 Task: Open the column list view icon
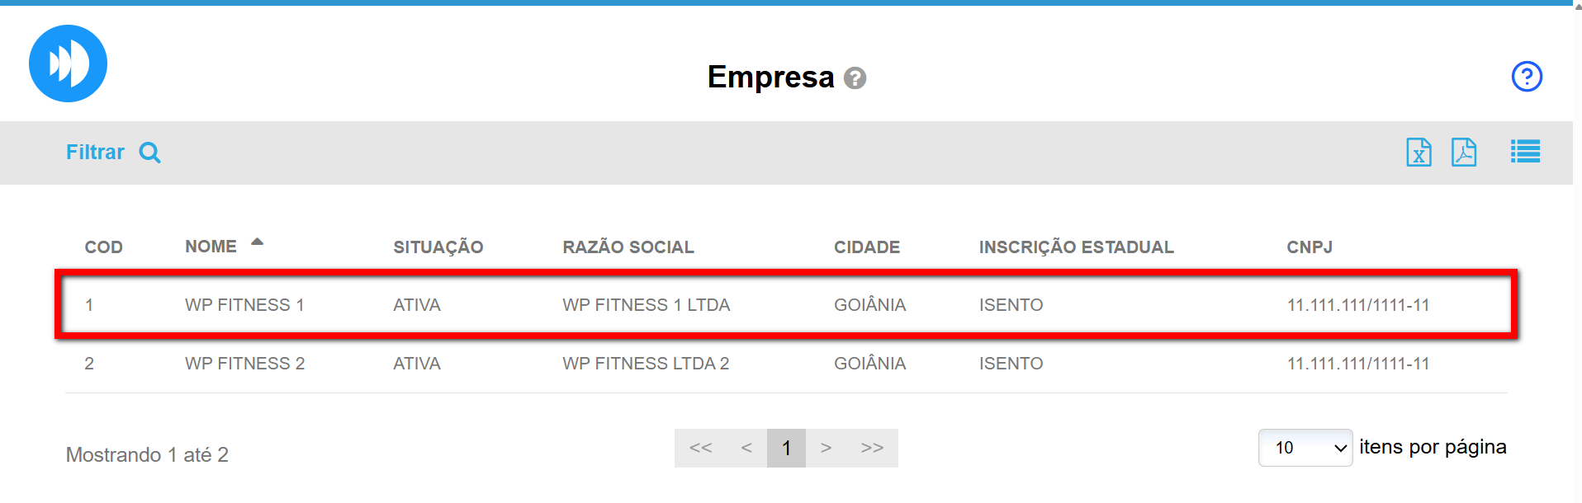coord(1524,152)
